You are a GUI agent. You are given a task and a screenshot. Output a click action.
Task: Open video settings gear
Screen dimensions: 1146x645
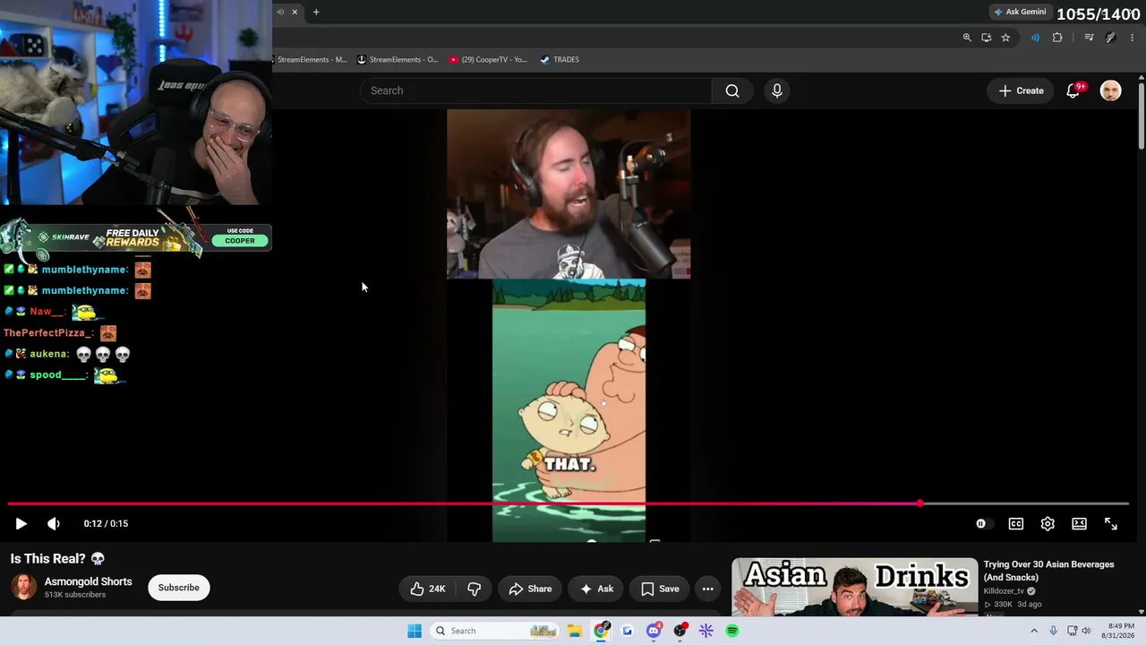pos(1048,524)
